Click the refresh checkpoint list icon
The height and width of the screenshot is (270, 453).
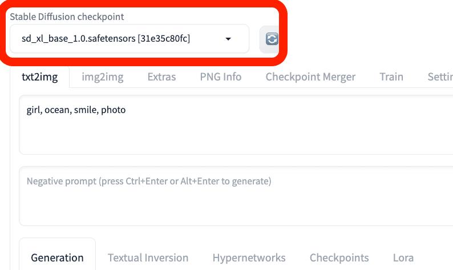click(x=271, y=39)
